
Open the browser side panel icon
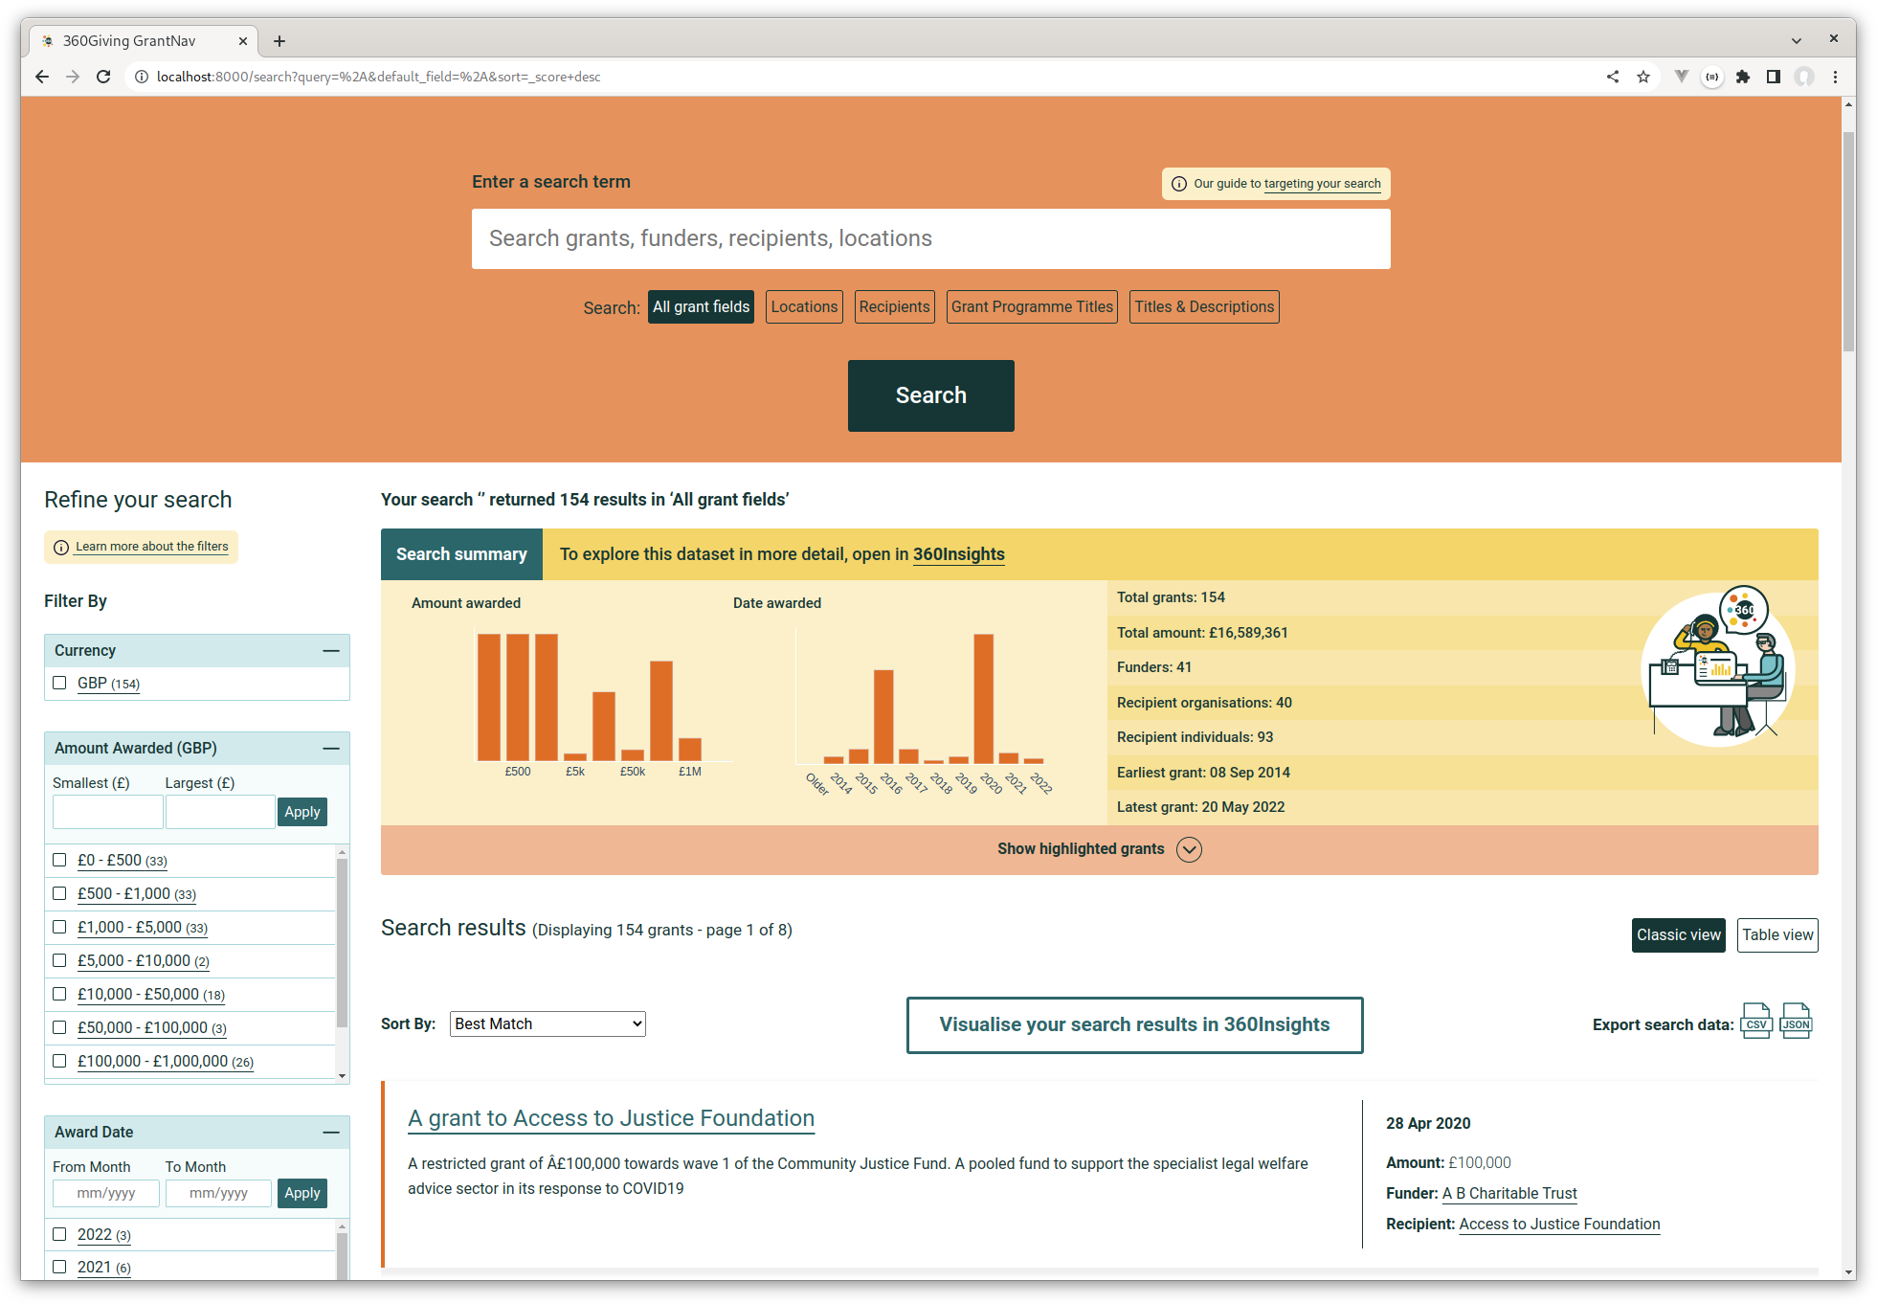coord(1775,77)
